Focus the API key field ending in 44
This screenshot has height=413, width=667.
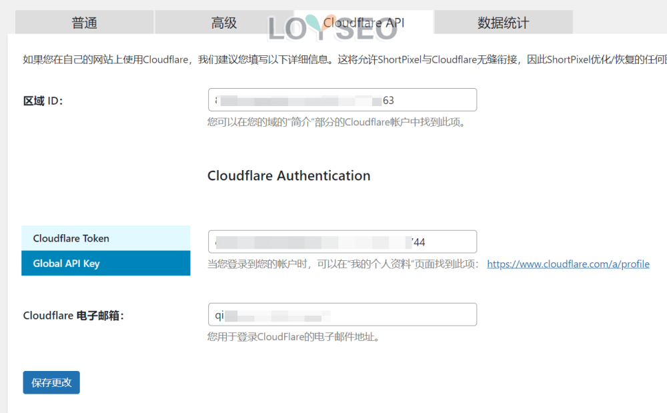point(342,242)
